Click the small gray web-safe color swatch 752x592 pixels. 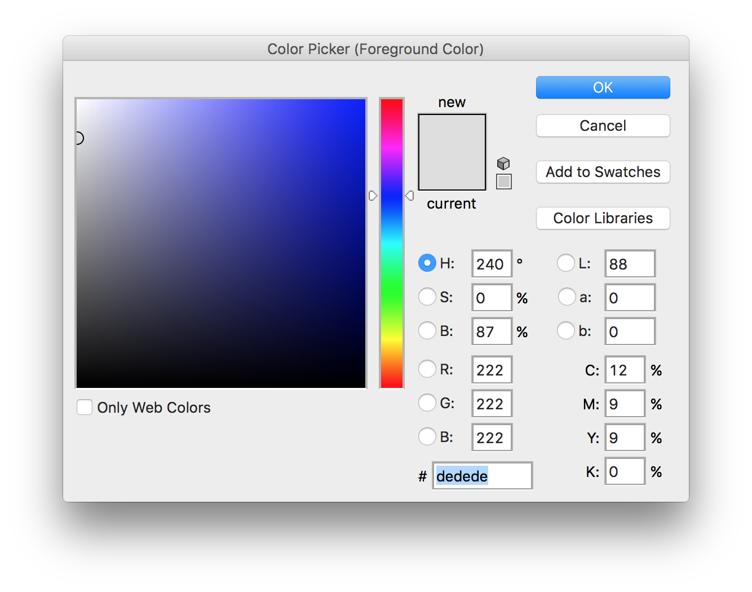504,182
